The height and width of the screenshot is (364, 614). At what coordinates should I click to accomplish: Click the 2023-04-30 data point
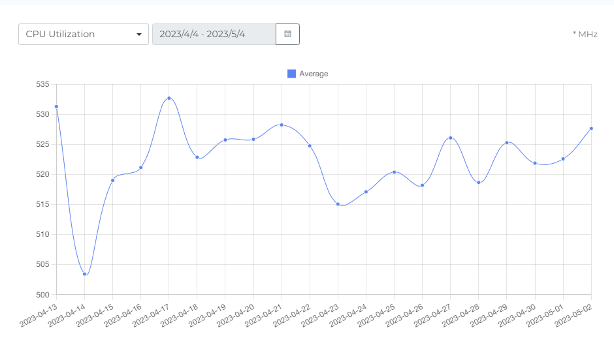[x=535, y=163]
